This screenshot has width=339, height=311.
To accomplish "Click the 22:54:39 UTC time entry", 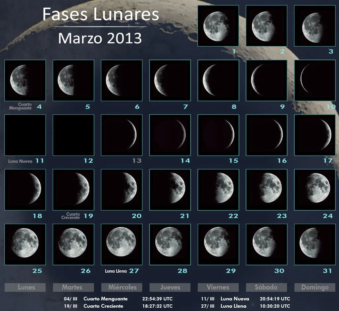I will (x=157, y=299).
